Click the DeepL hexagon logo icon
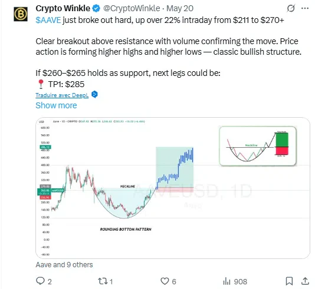 click(x=94, y=94)
